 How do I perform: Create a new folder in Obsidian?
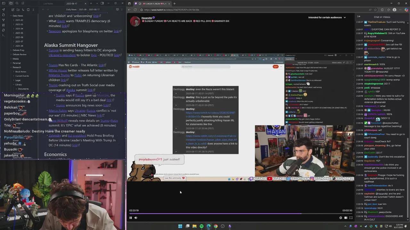17,10
